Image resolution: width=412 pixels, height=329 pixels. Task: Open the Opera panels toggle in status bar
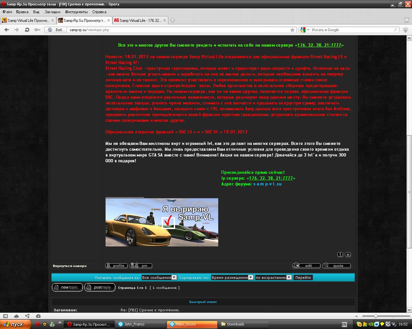[5, 316]
